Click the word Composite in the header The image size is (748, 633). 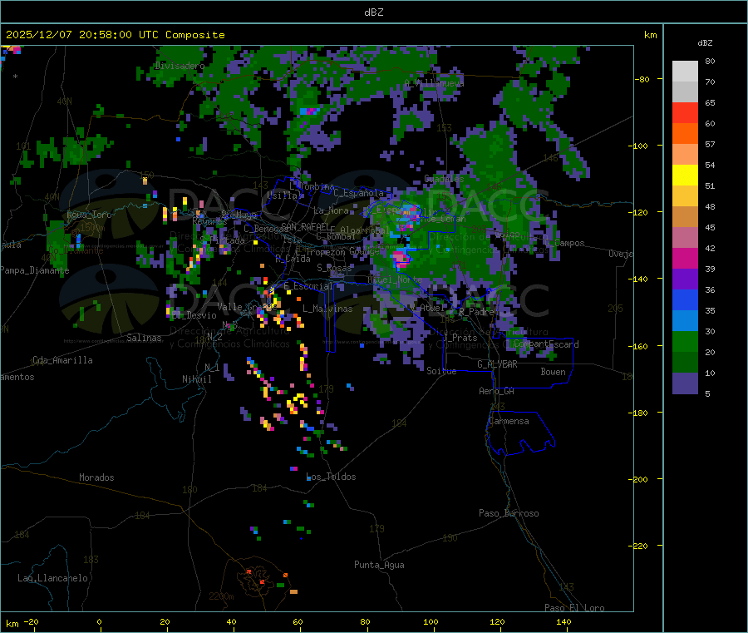pyautogui.click(x=195, y=35)
